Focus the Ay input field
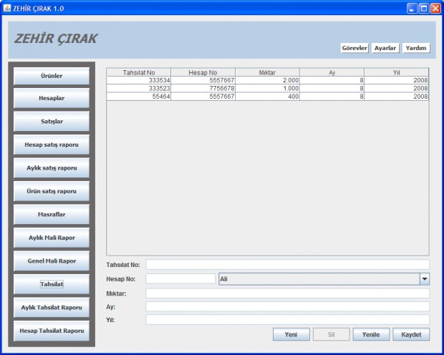The width and height of the screenshot is (444, 355). (x=287, y=306)
